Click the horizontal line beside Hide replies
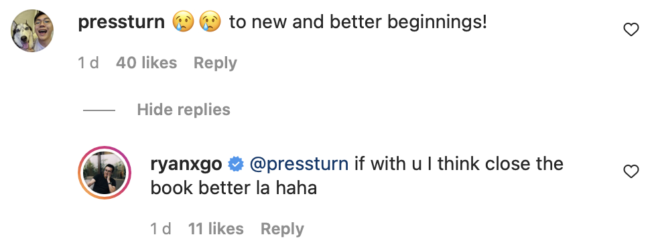 click(x=99, y=110)
